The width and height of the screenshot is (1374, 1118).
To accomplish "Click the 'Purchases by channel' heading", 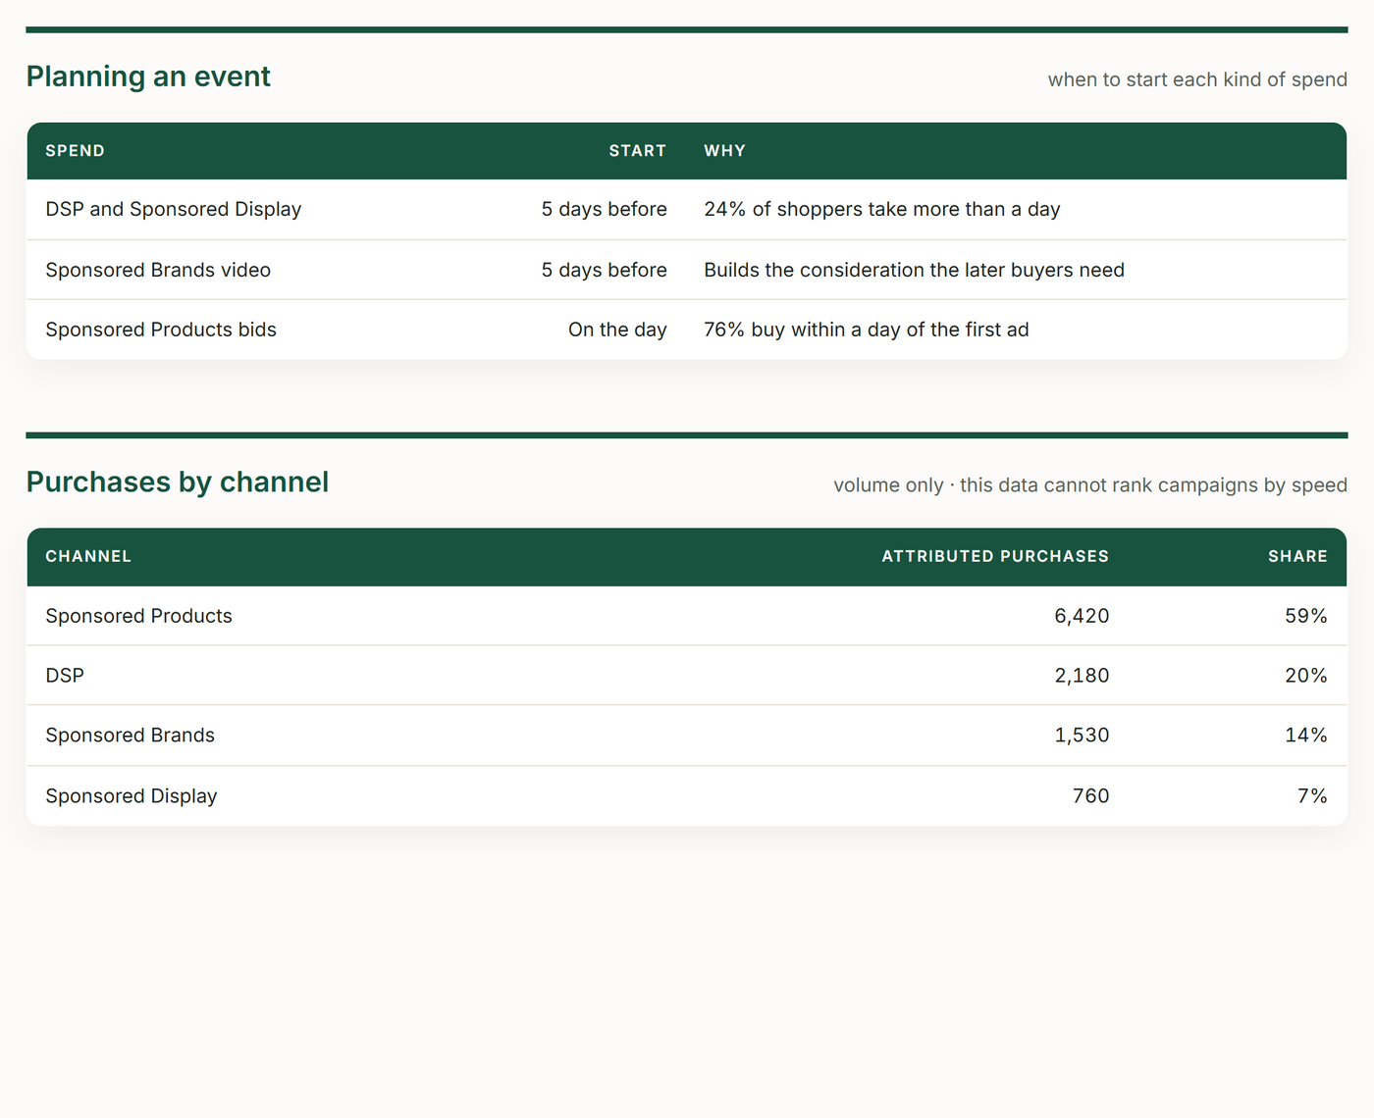I will [x=178, y=483].
